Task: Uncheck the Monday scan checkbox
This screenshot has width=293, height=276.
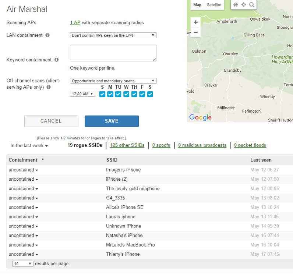Action: 110,94
